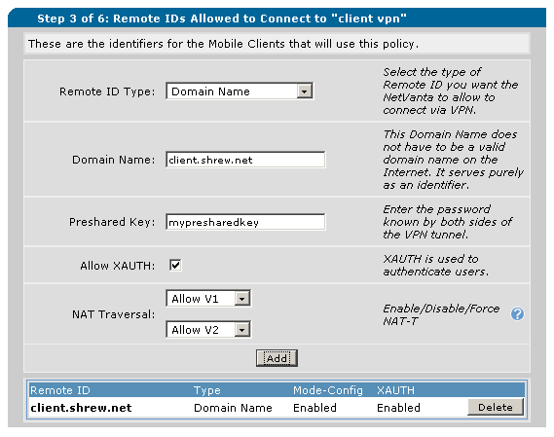554x437 pixels.
Task: Click the Allow XAUTH label
Action: [x=117, y=266]
